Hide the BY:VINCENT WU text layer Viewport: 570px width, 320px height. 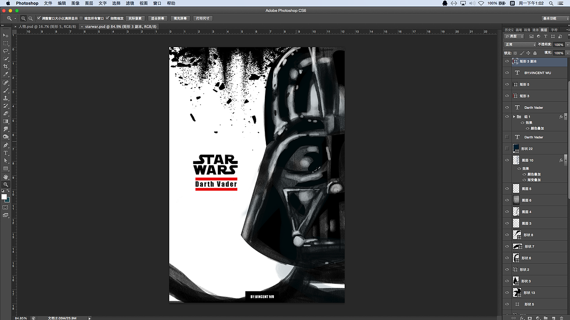click(507, 73)
